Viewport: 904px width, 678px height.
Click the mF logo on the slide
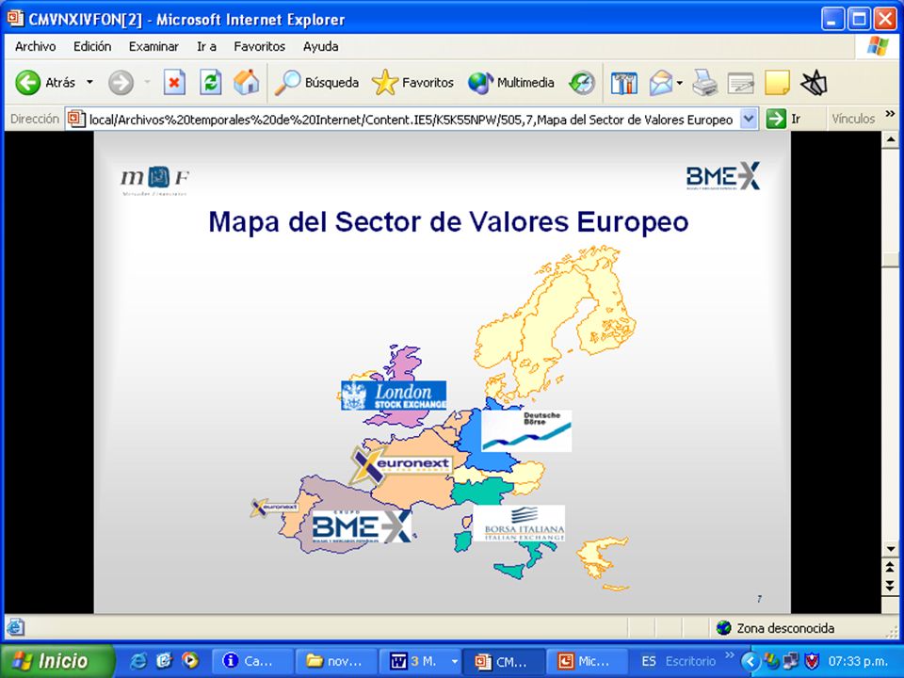[x=154, y=180]
